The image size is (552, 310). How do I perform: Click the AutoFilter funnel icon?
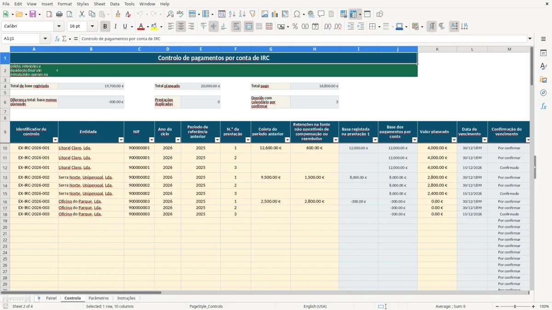point(252,14)
